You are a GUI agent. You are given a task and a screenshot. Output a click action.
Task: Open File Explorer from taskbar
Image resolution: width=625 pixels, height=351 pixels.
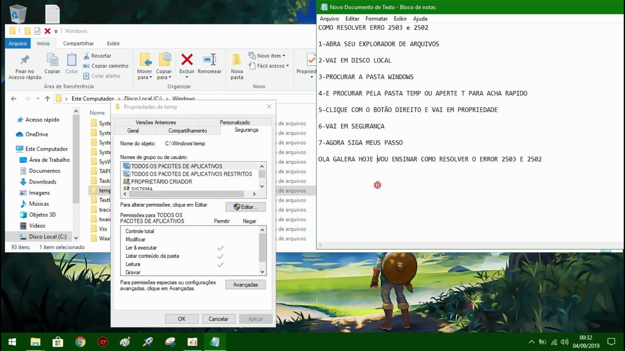point(35,342)
